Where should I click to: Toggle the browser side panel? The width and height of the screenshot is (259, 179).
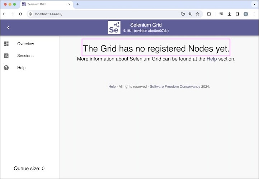tap(238, 14)
